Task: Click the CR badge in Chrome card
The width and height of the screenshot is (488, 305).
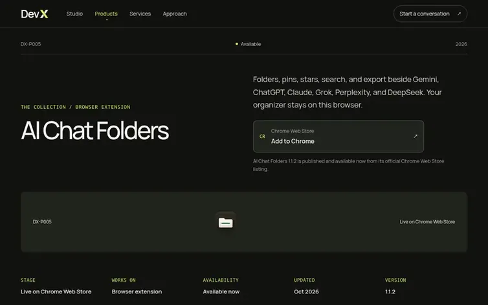Action: point(262,137)
